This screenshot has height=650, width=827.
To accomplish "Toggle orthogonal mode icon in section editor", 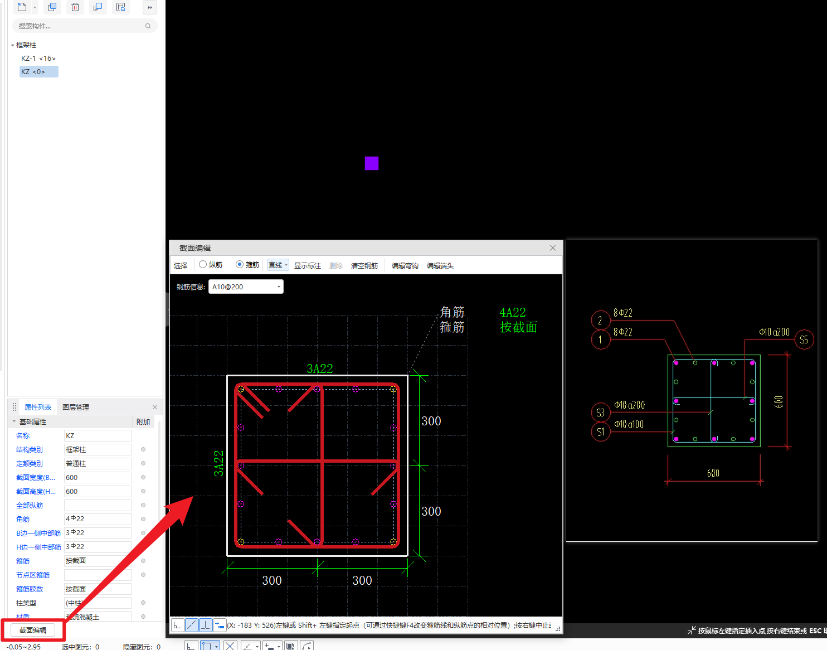I will [x=178, y=625].
